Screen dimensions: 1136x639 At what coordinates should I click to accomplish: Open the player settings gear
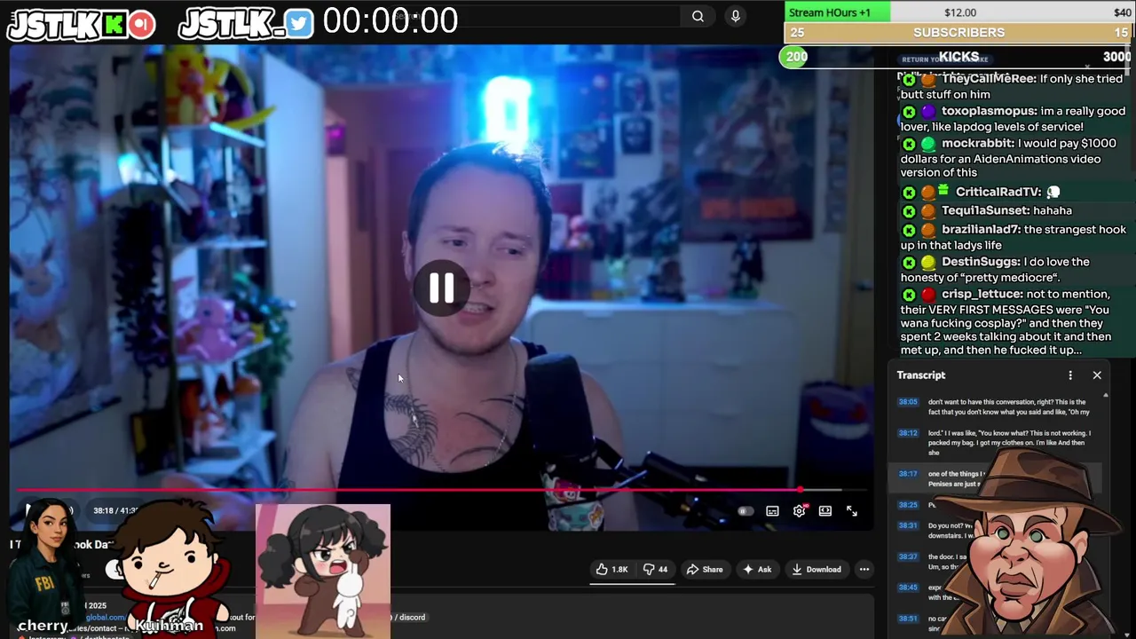800,510
